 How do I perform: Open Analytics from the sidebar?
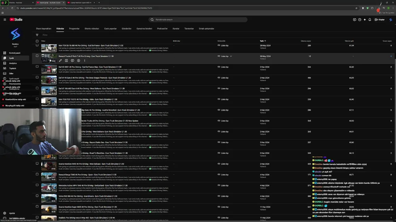(x=13, y=63)
